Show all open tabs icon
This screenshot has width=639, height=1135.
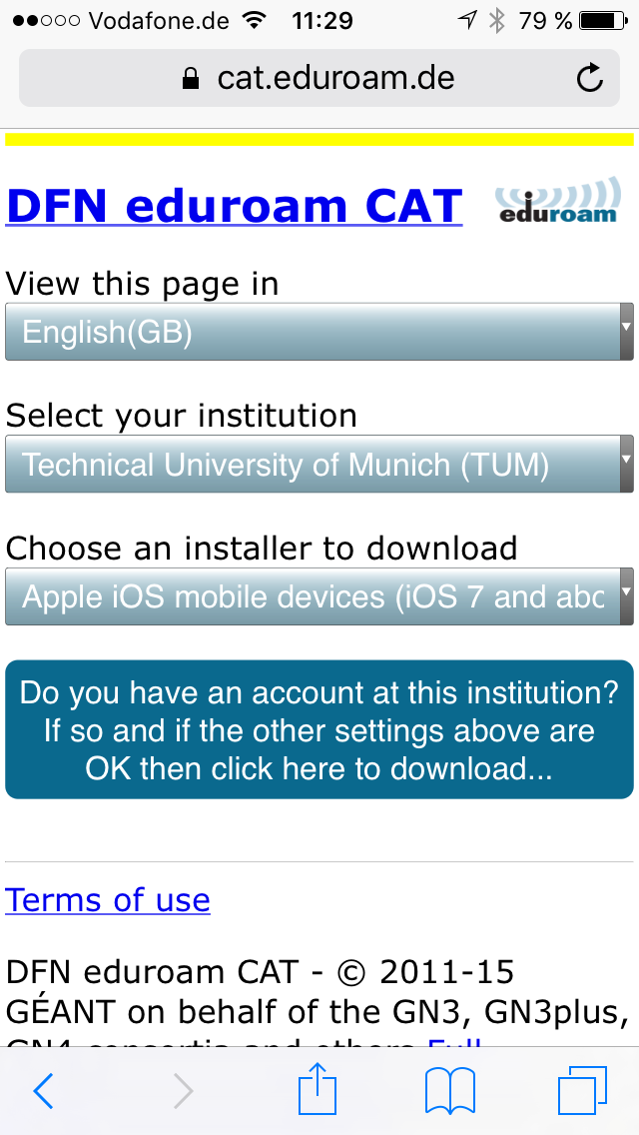[582, 1090]
